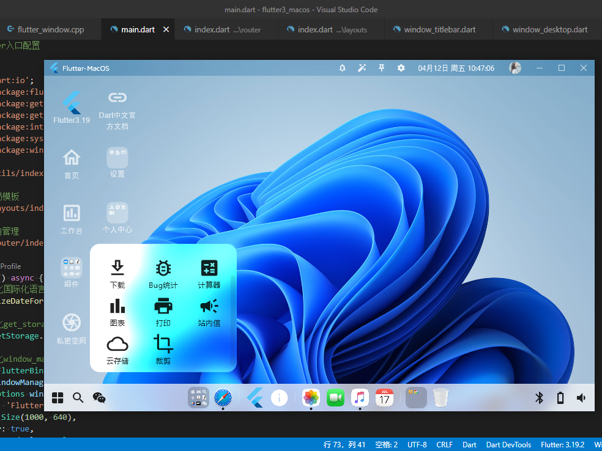Switch to the flutter_window.cpp tab
Viewport: 602px width, 451px height.
(49, 29)
